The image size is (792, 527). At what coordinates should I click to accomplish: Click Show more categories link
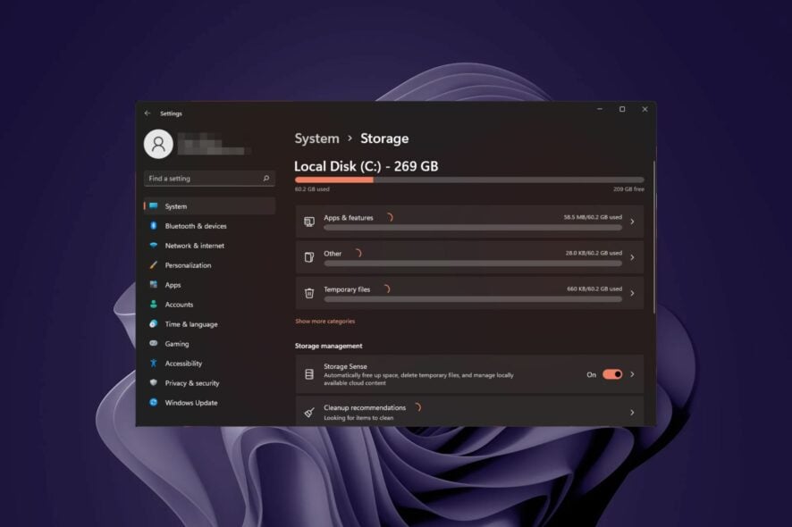pyautogui.click(x=324, y=321)
